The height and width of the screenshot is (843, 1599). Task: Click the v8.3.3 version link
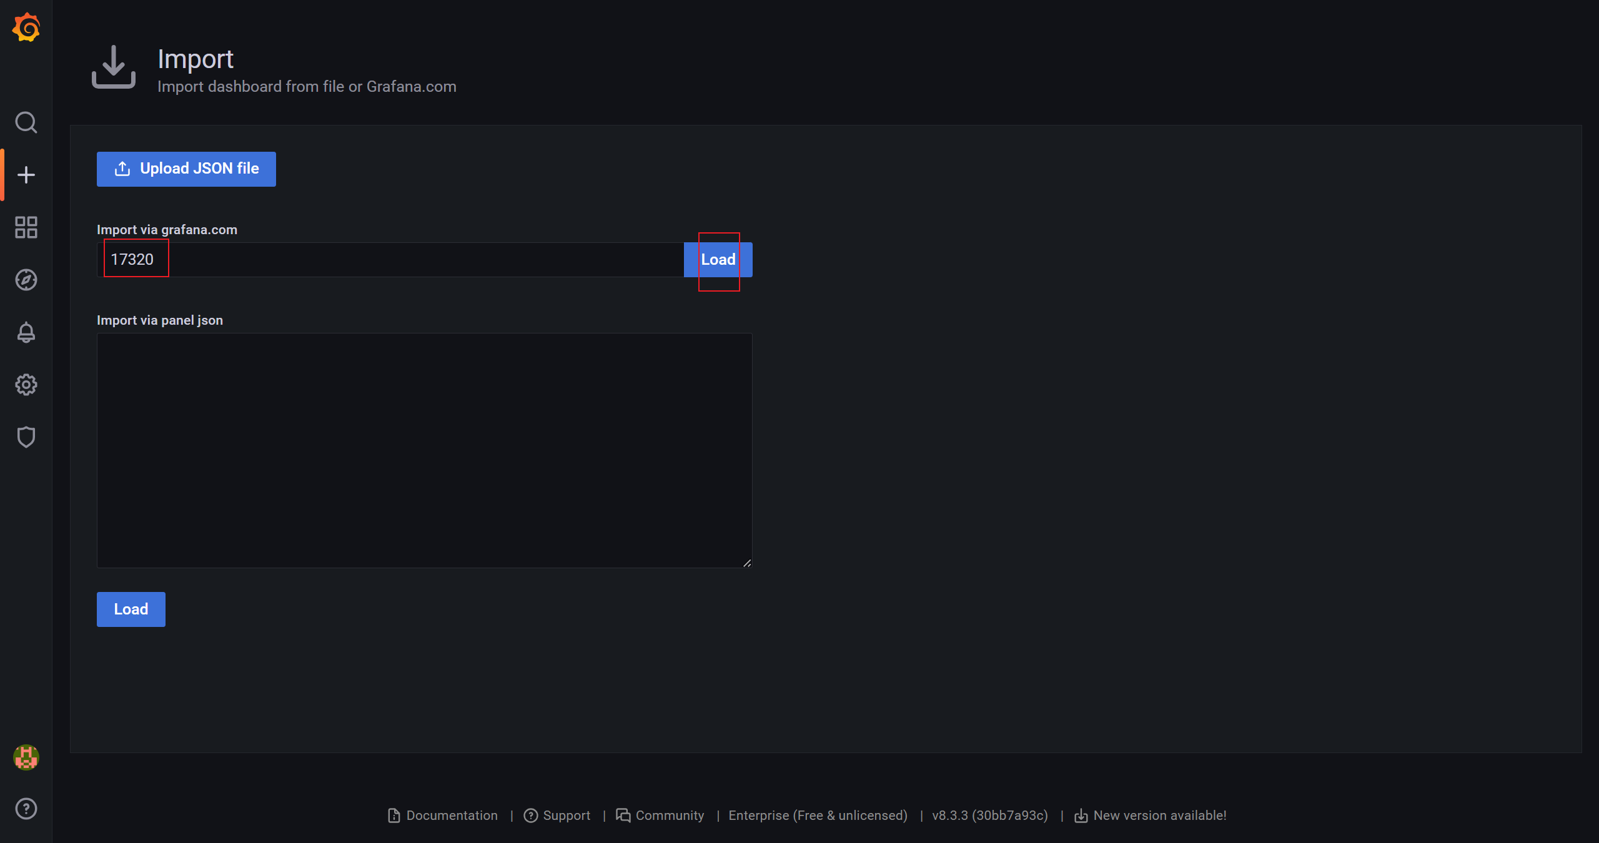(990, 816)
